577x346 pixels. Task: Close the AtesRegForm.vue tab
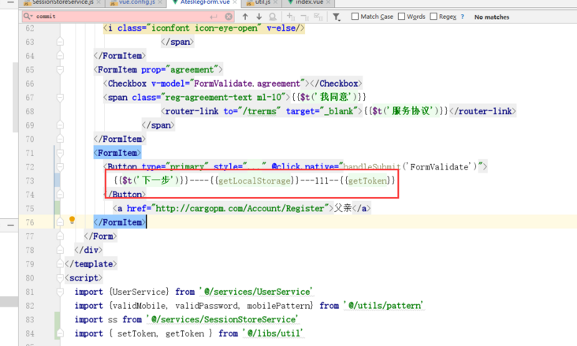click(235, 2)
